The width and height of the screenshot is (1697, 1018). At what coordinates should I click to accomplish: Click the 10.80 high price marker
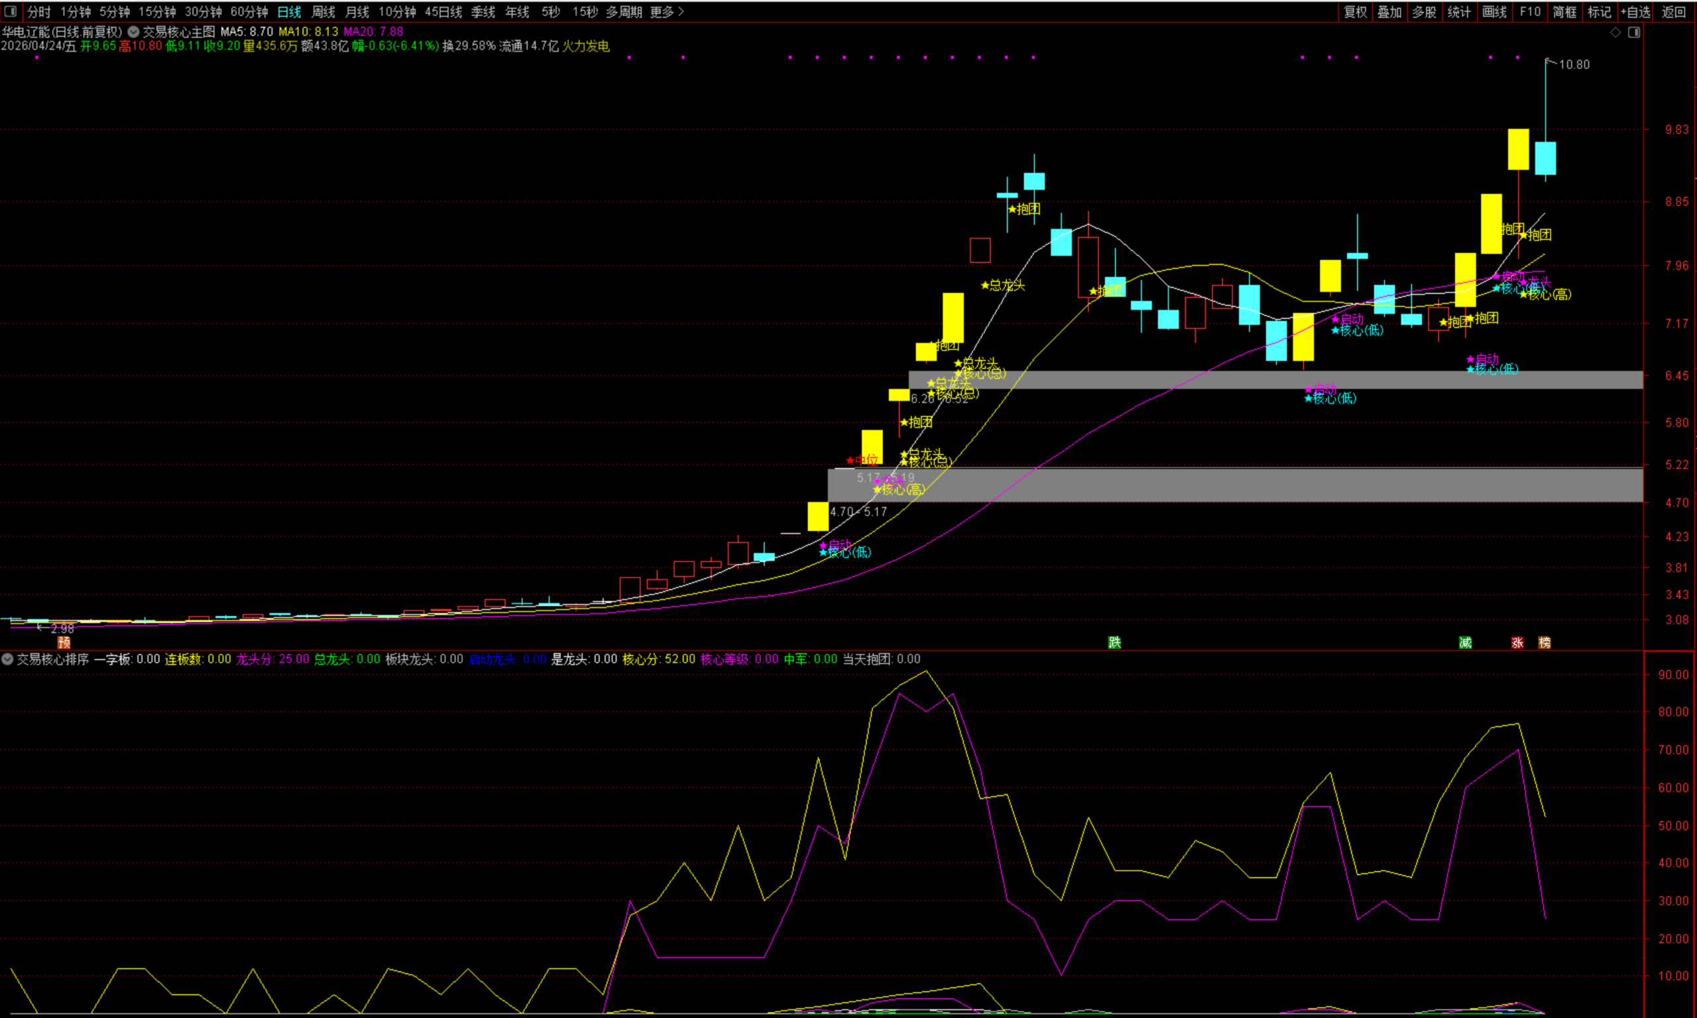click(1574, 64)
